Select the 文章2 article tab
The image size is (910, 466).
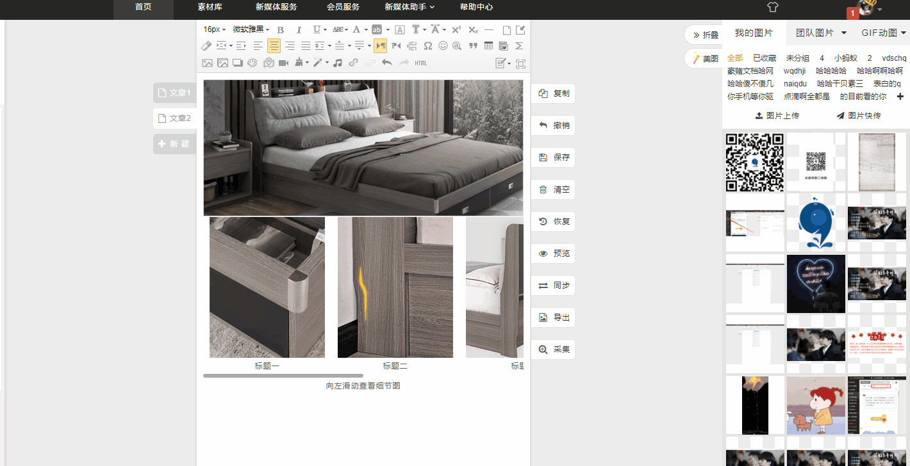coord(174,118)
